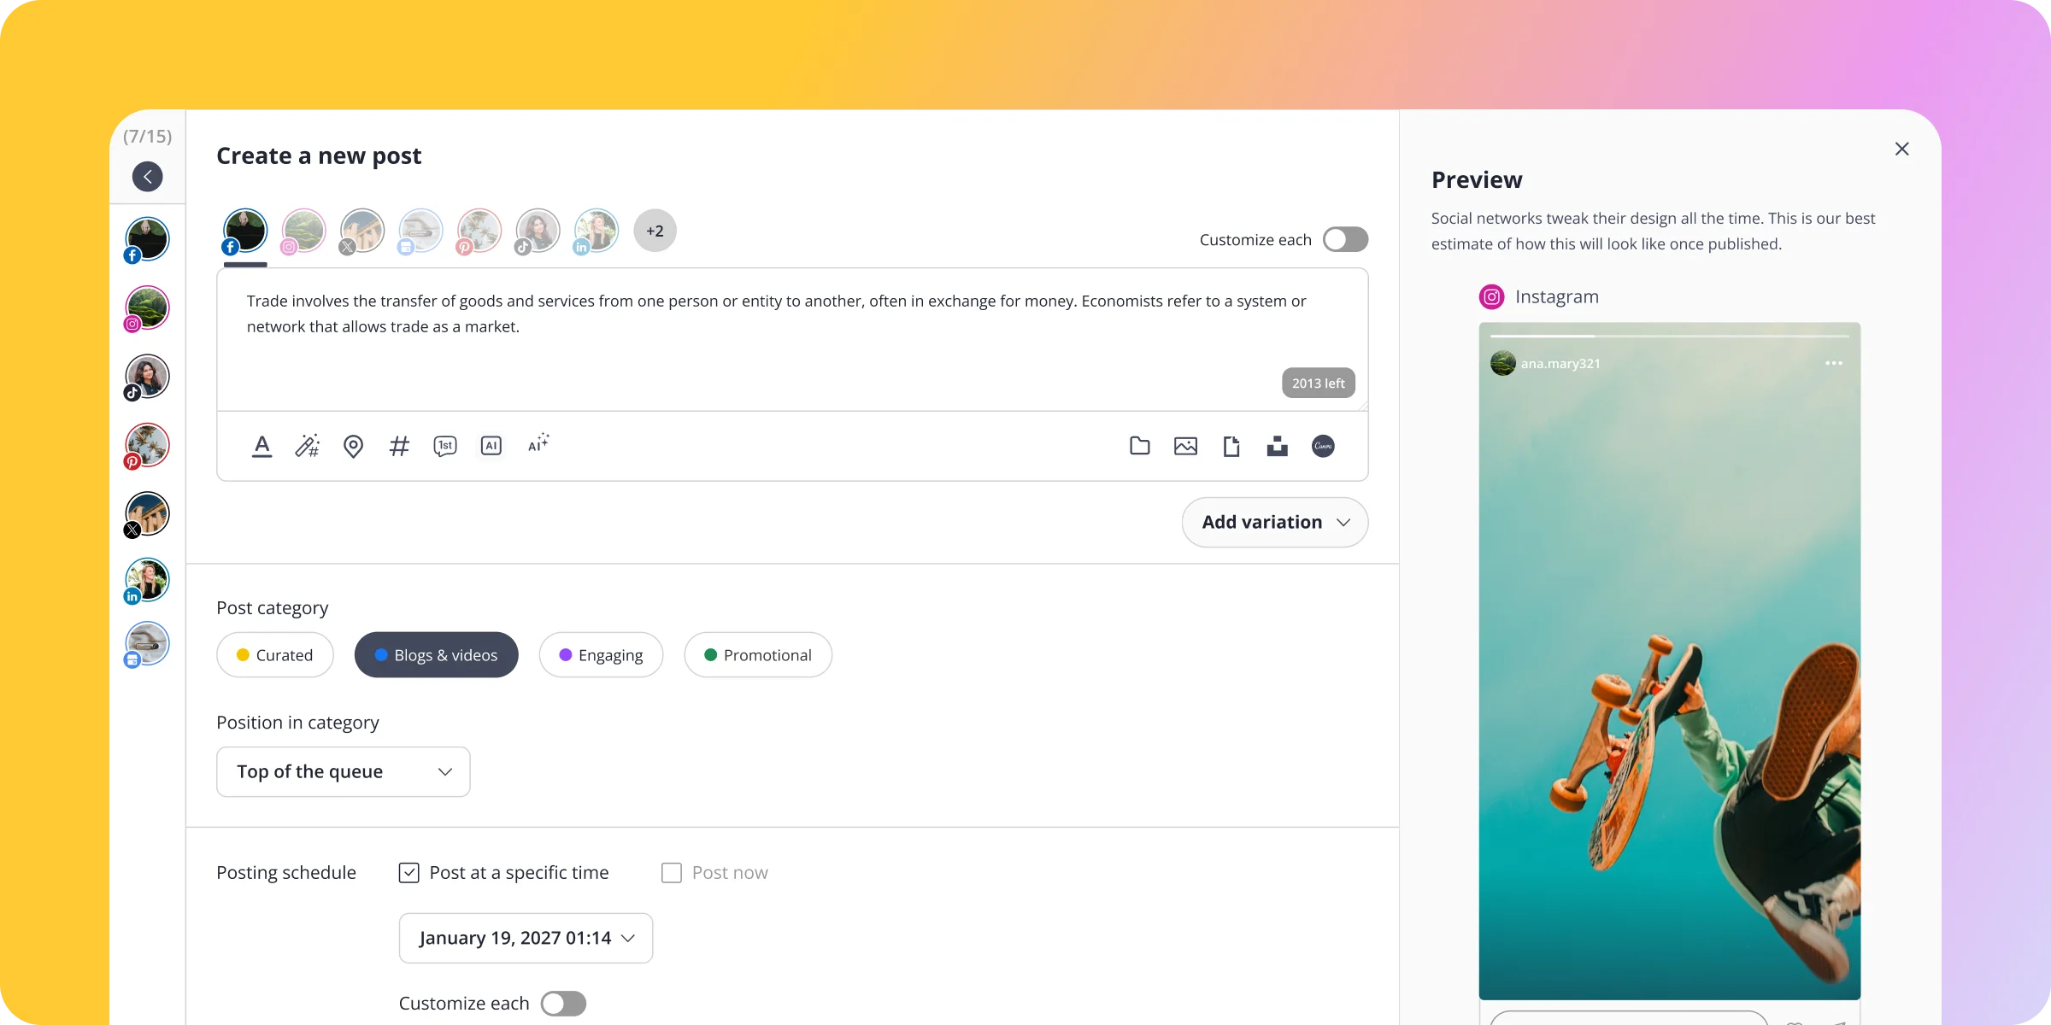Image resolution: width=2051 pixels, height=1025 pixels.
Task: Select top-row TikTok account tab avatar
Action: [x=537, y=231]
